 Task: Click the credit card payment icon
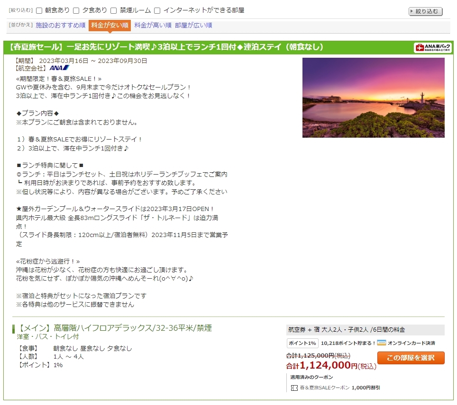(x=382, y=343)
